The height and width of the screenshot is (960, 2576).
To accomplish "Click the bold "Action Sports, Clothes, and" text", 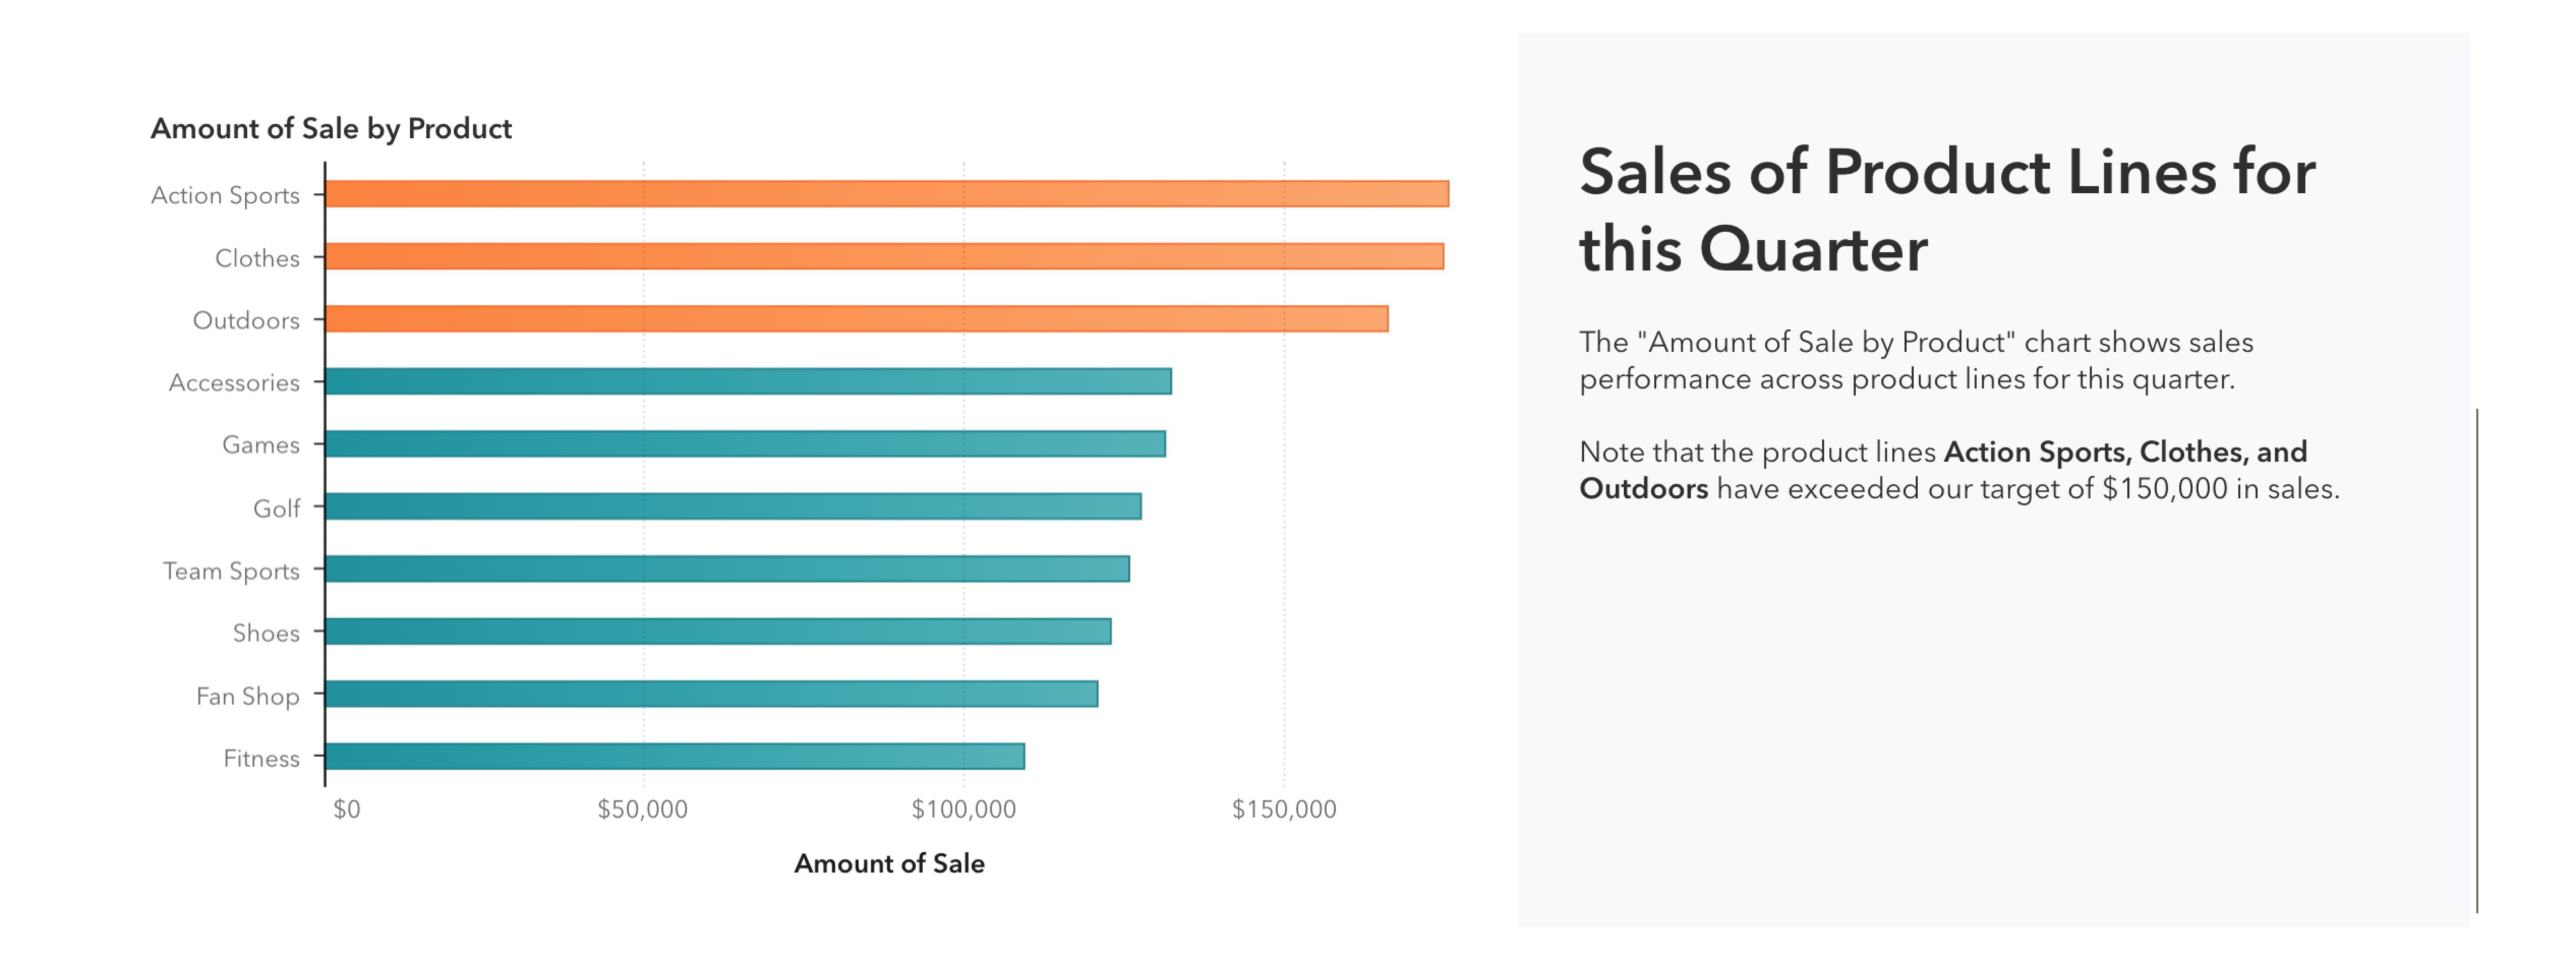I will (x=2124, y=452).
